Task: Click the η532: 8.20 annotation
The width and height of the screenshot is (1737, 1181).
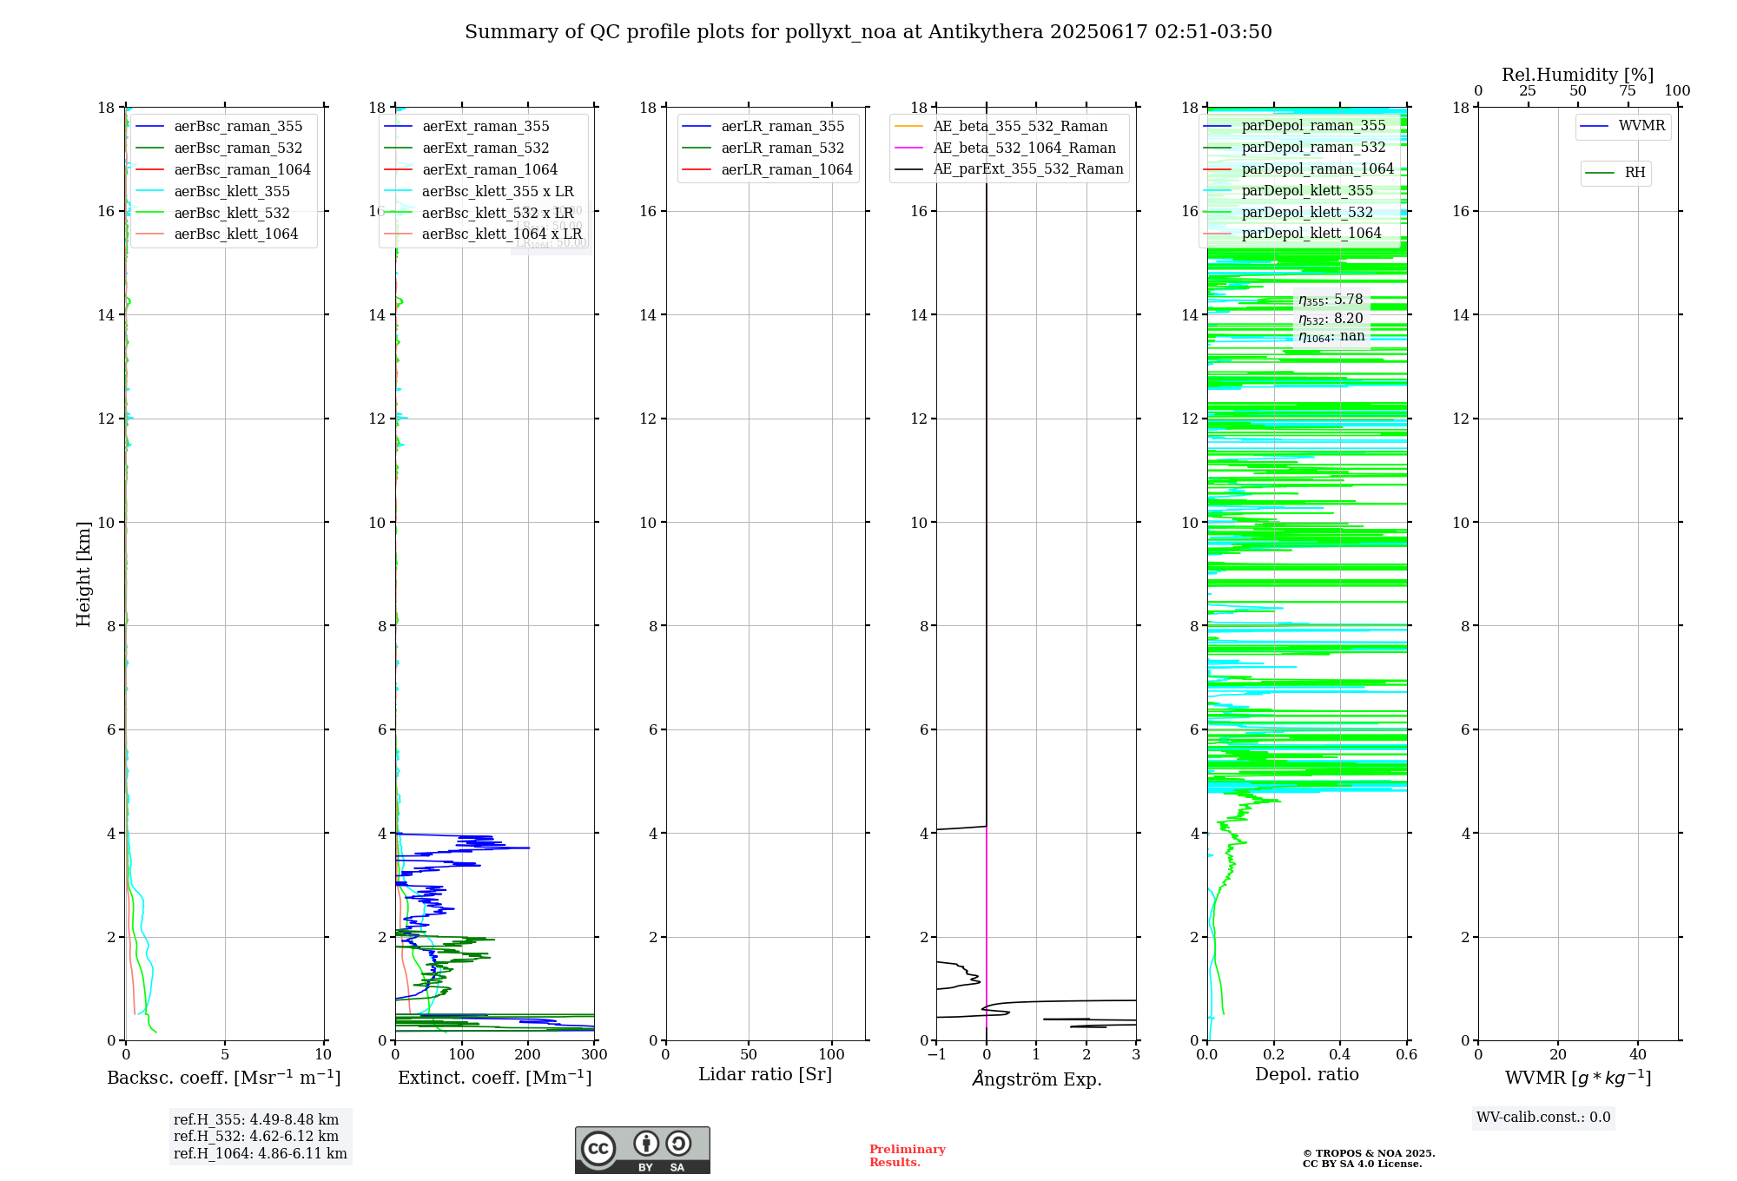Action: pyautogui.click(x=1331, y=319)
